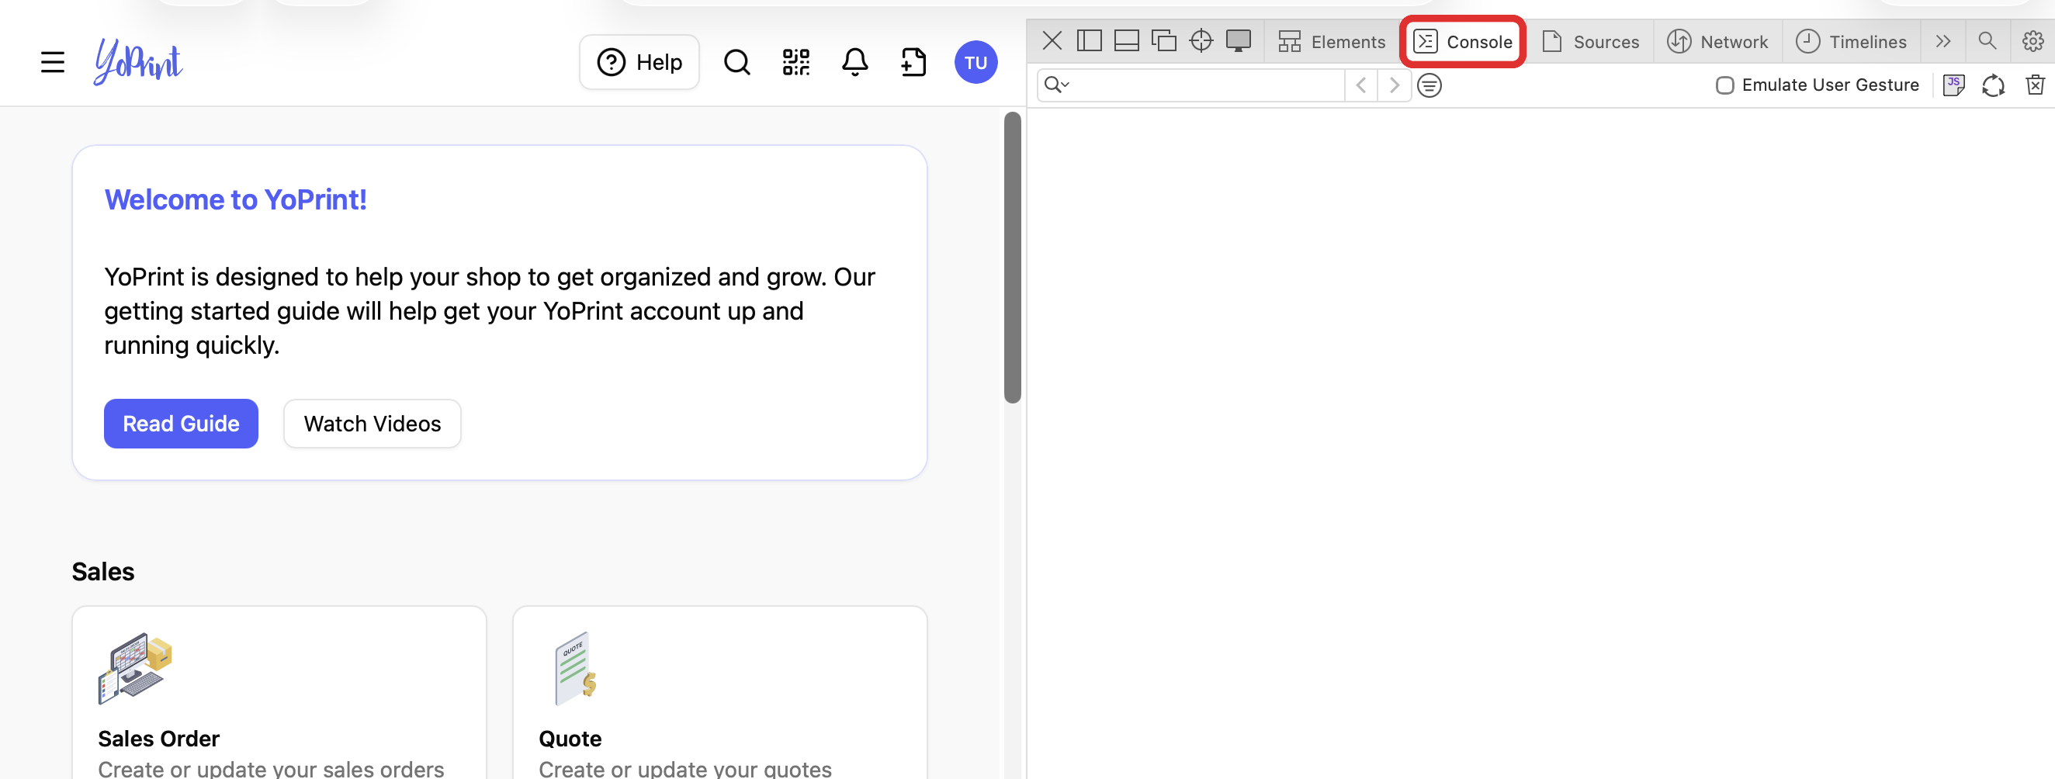This screenshot has width=2055, height=779.
Task: Open the search magnifier in YoPrint header
Action: 736,62
